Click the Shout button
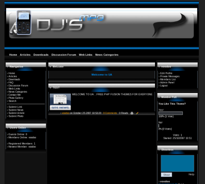Viewport: 205px width, 184px height. click(166, 175)
